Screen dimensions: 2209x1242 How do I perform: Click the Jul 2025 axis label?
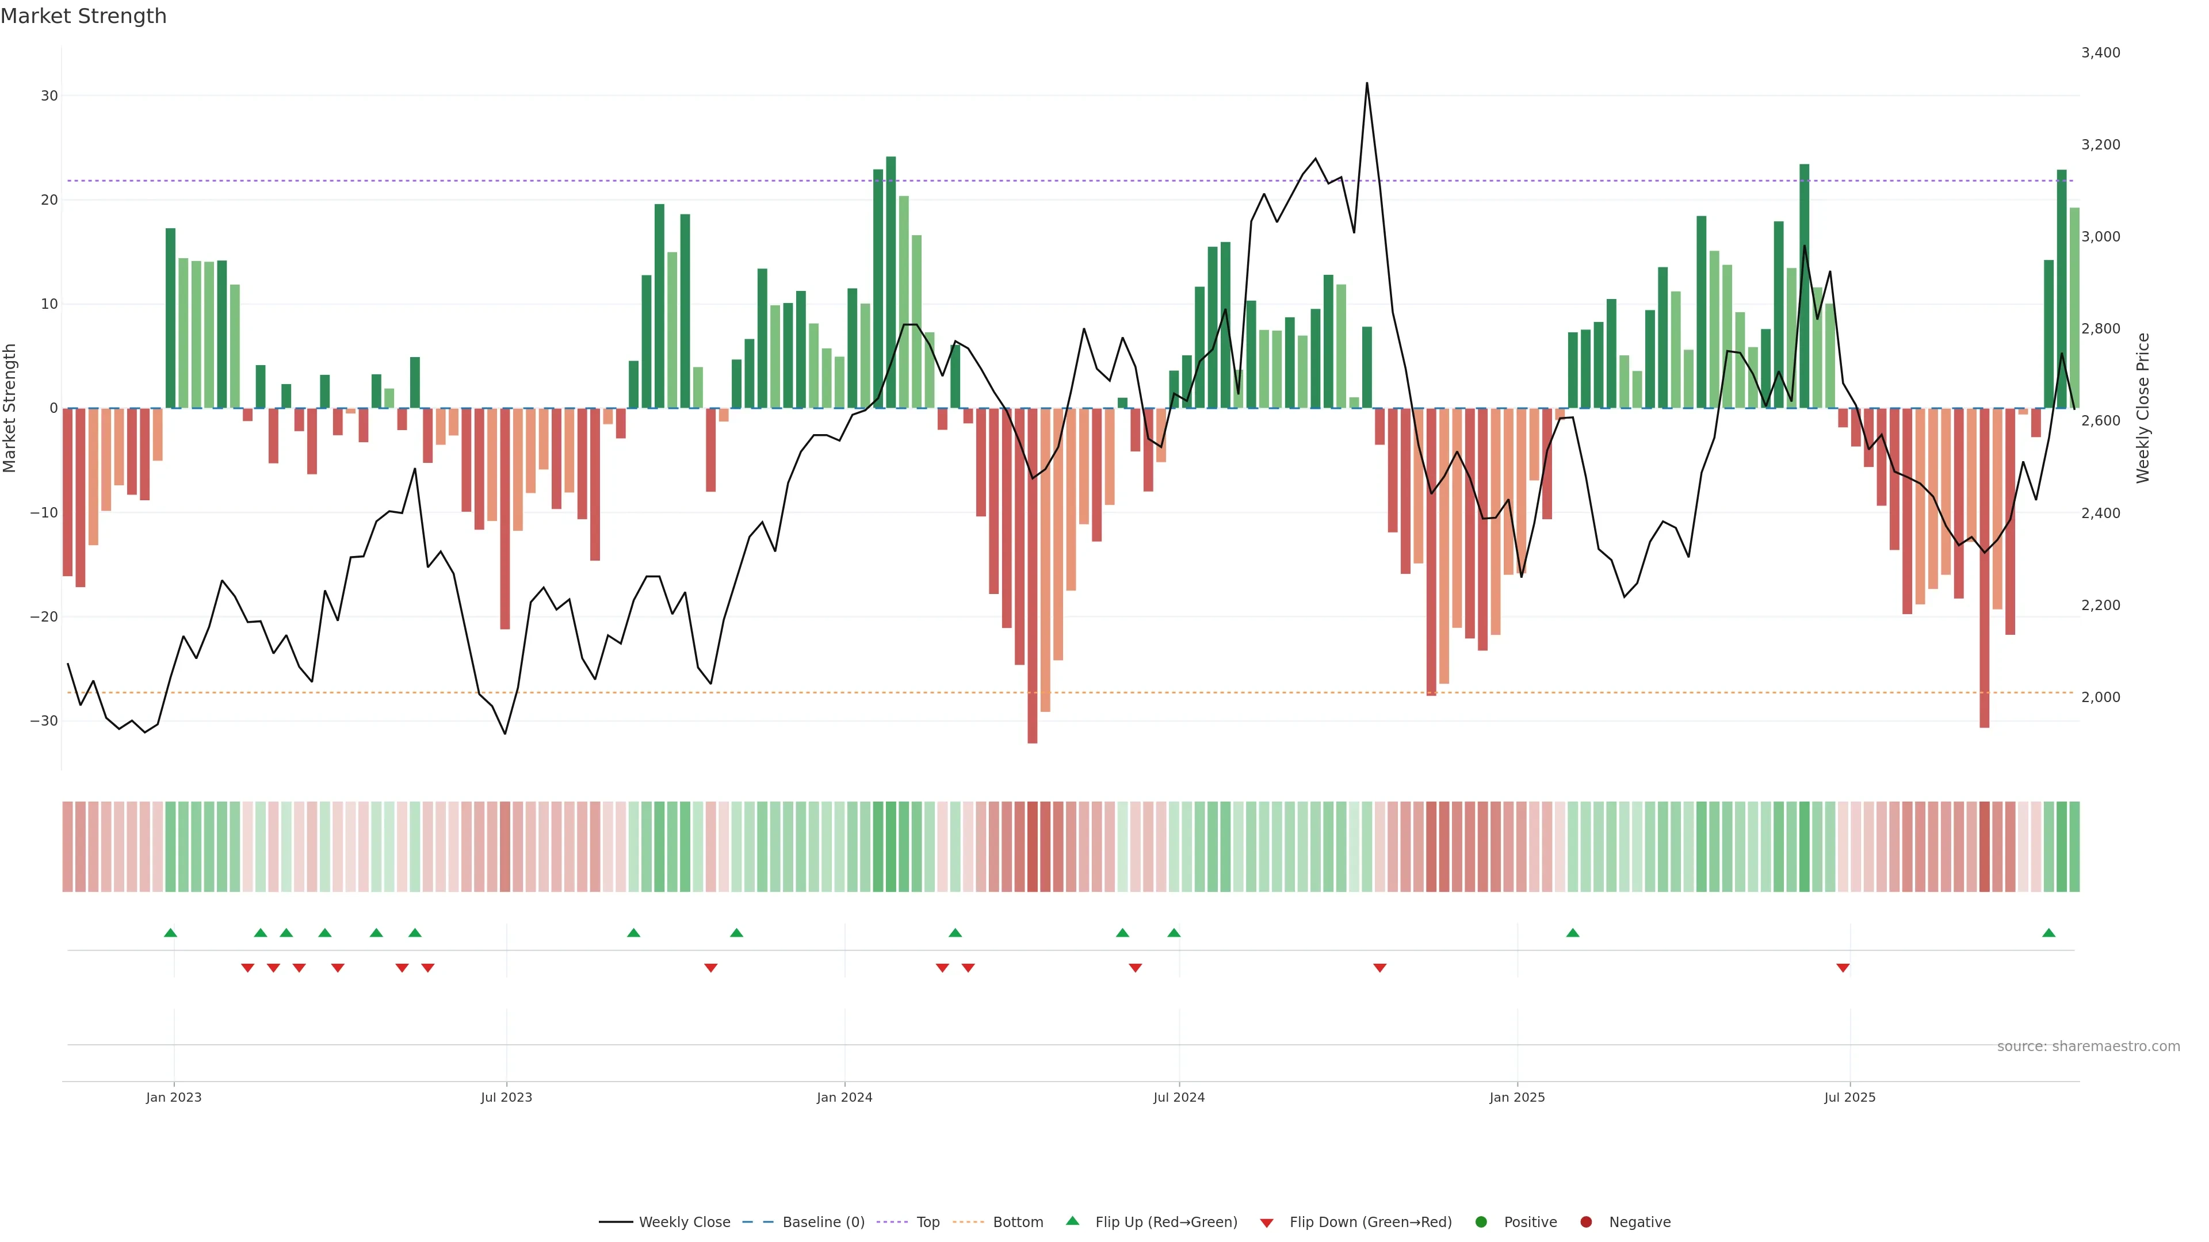1849,1097
